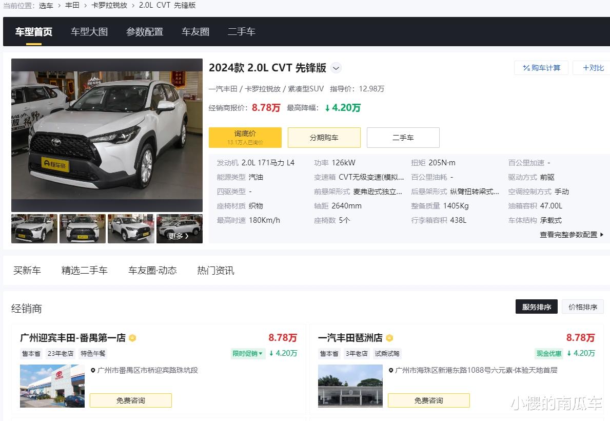
Task: Click 选车 in breadcrumb
Action: point(46,6)
